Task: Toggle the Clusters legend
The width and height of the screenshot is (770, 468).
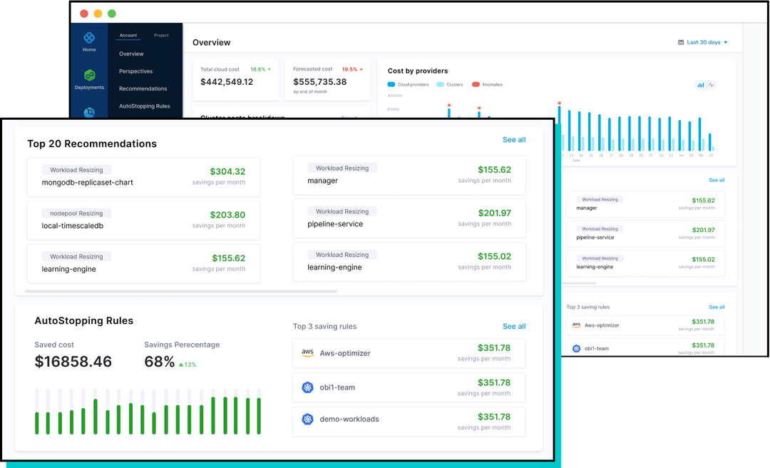Action: [x=452, y=84]
